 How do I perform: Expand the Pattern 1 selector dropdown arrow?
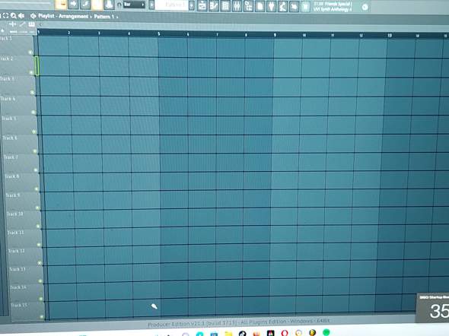point(192,5)
